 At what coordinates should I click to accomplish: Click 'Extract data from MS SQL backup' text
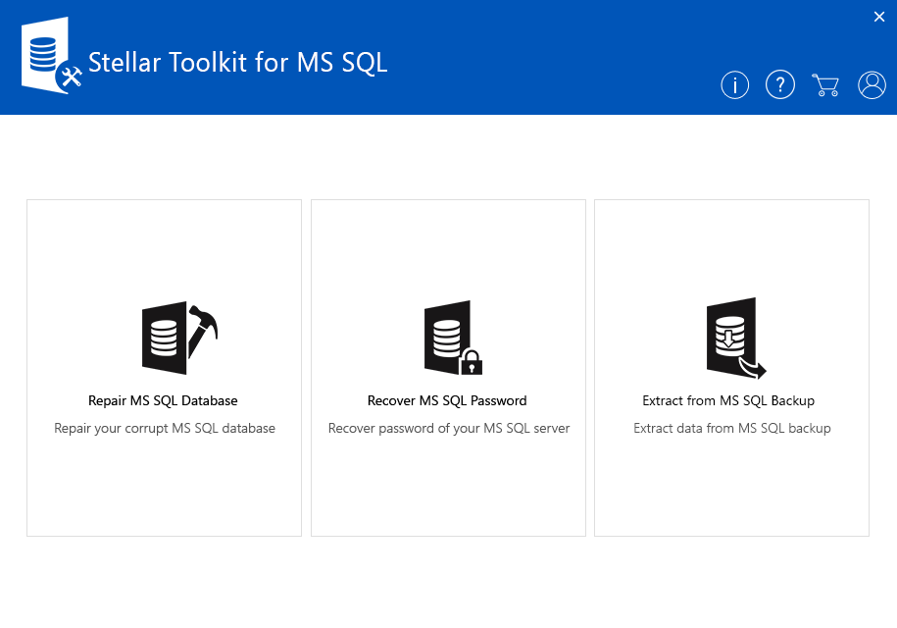coord(732,428)
